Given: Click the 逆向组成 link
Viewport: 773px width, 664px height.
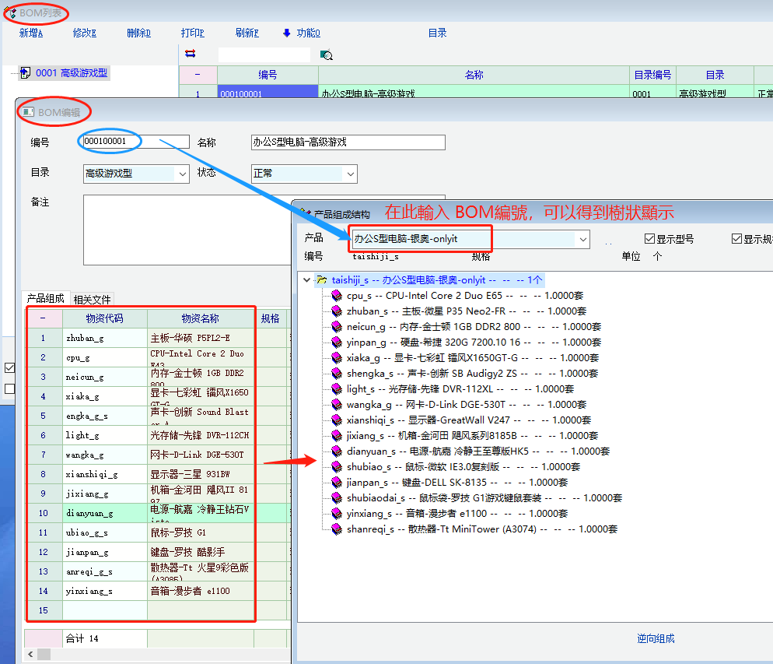Looking at the screenshot, I should click(x=656, y=638).
